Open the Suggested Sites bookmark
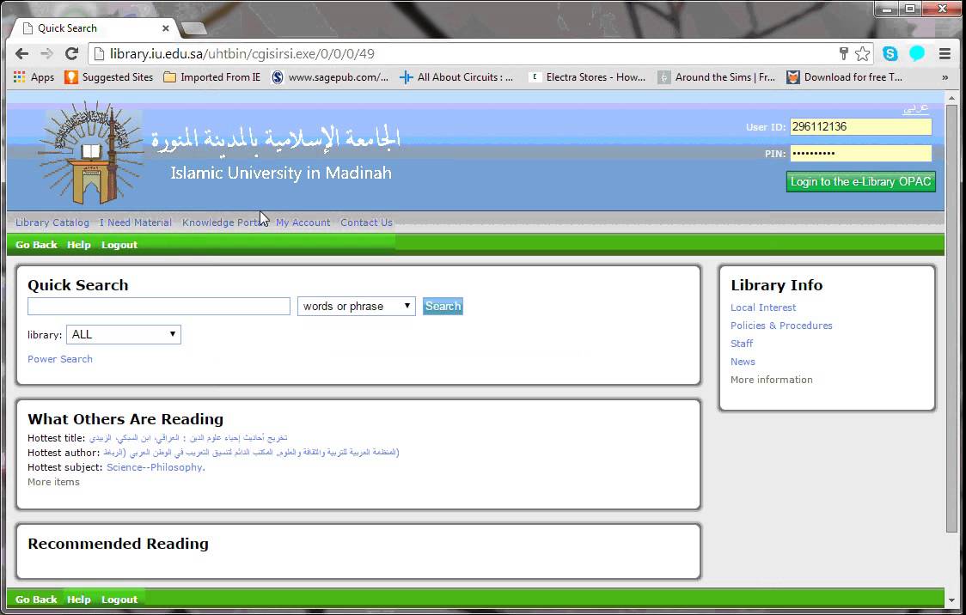The height and width of the screenshot is (615, 966). tap(109, 77)
